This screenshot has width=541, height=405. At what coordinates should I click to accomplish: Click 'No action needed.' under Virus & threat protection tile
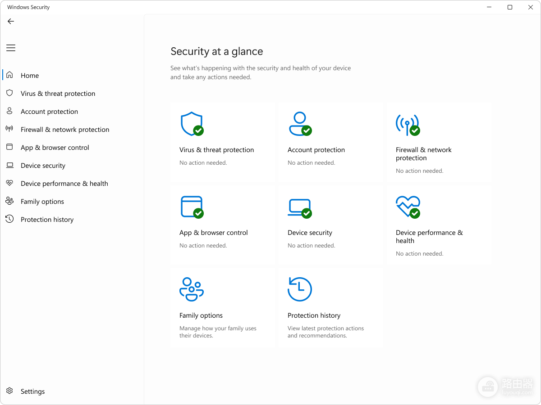pyautogui.click(x=203, y=163)
